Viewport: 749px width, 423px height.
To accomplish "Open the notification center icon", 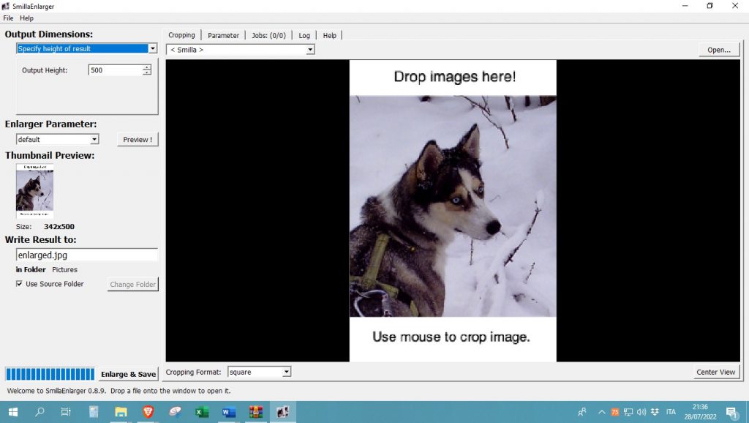I will (x=731, y=412).
